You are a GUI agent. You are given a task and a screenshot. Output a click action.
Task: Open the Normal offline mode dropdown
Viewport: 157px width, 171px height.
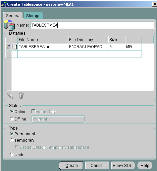pyautogui.click(x=58, y=119)
